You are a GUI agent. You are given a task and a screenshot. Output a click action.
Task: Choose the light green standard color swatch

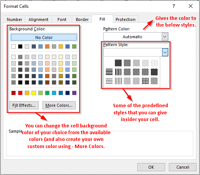pyautogui.click(x=41, y=93)
